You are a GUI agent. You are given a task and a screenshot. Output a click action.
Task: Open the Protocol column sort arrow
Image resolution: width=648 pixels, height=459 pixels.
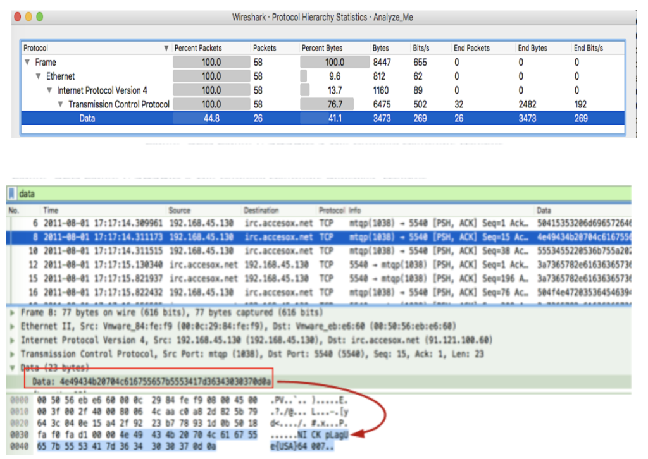[166, 48]
